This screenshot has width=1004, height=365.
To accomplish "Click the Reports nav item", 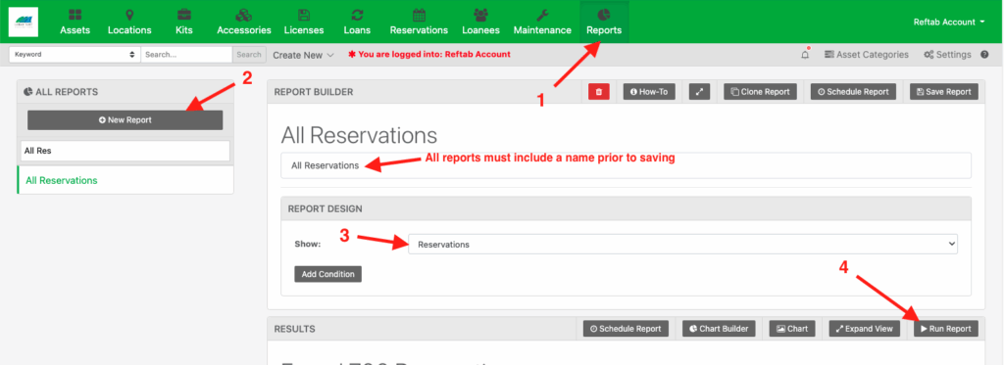I will 604,22.
